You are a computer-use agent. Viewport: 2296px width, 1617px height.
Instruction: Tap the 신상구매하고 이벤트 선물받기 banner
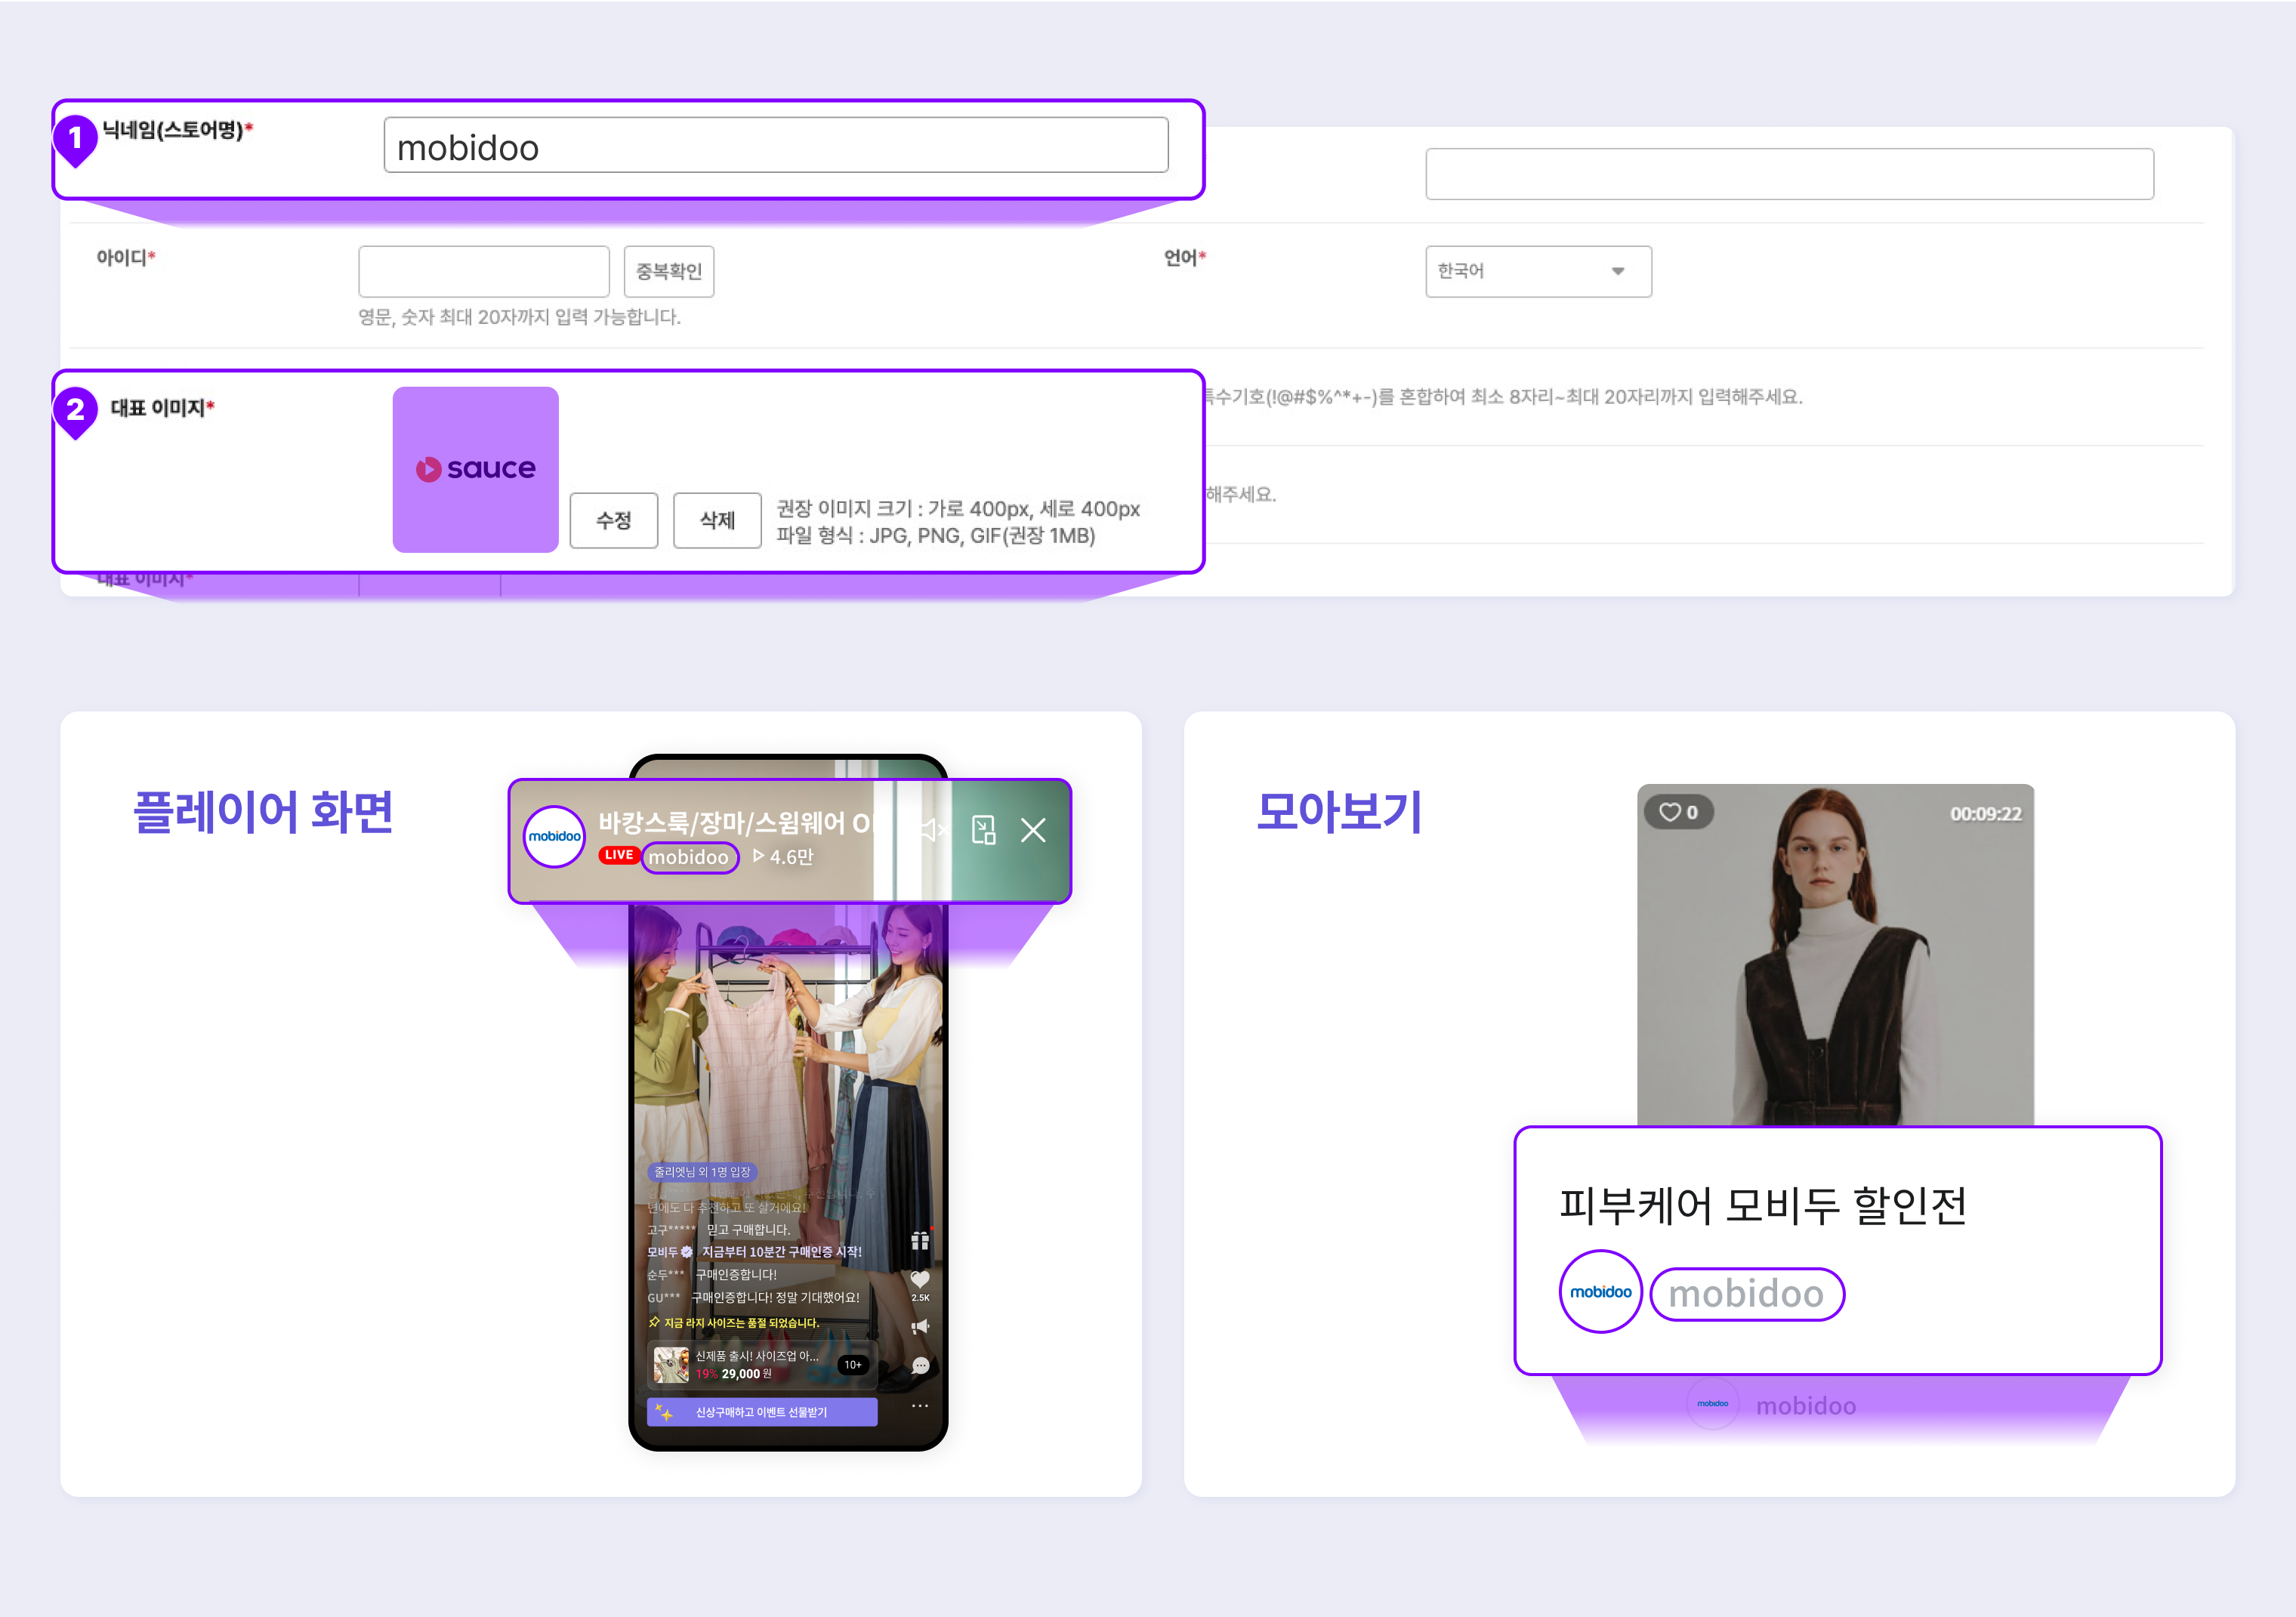761,1412
